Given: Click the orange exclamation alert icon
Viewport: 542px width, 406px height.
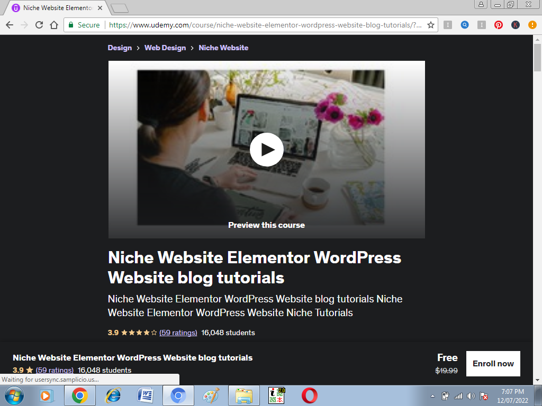Looking at the screenshot, I should point(532,25).
